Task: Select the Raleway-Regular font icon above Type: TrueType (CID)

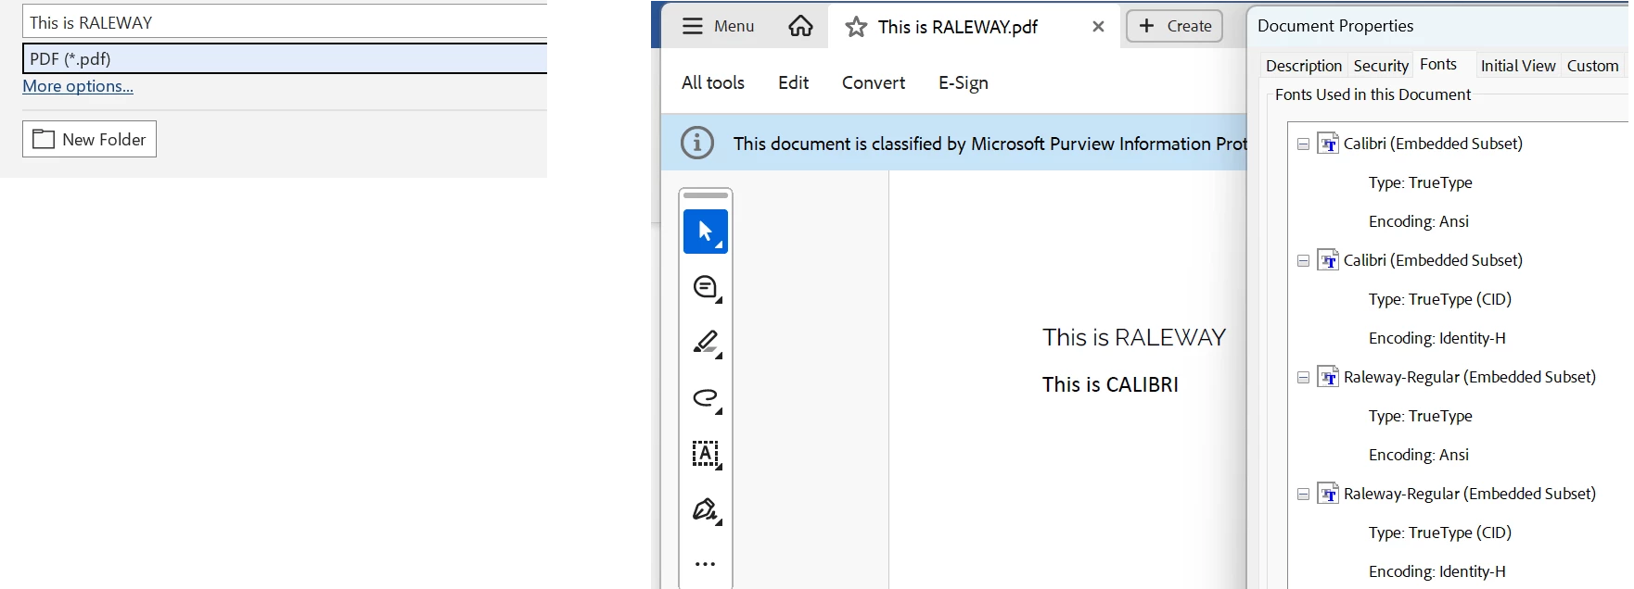Action: click(1328, 494)
